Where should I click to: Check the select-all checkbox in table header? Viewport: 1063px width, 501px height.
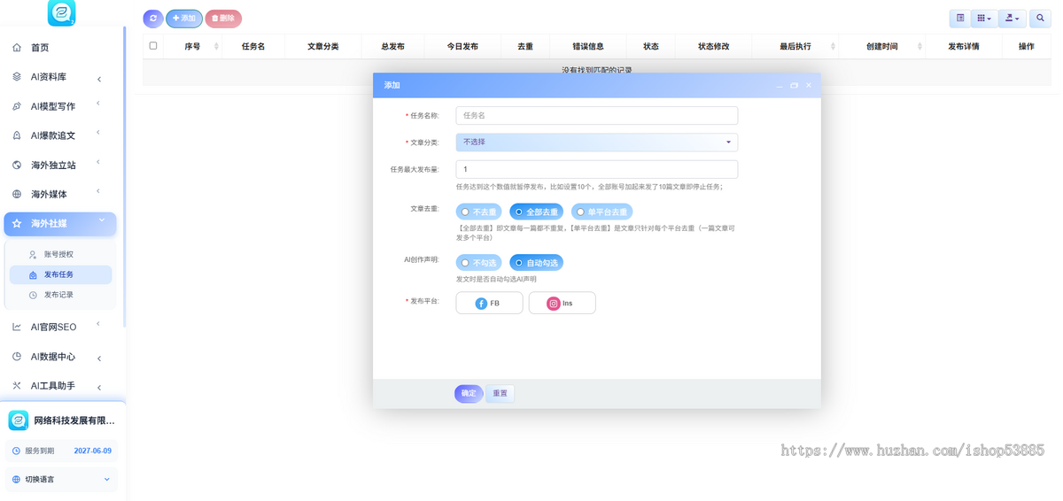point(153,46)
